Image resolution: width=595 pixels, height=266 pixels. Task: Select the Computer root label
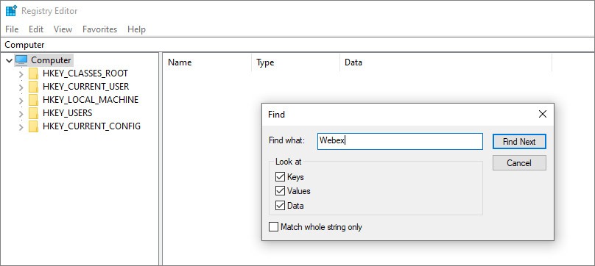click(51, 60)
